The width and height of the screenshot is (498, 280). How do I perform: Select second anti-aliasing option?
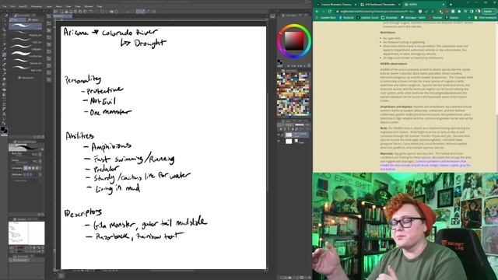tap(30, 168)
